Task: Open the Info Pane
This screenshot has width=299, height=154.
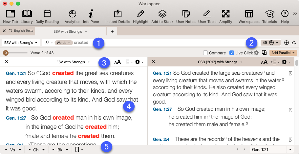Action: coord(91,14)
